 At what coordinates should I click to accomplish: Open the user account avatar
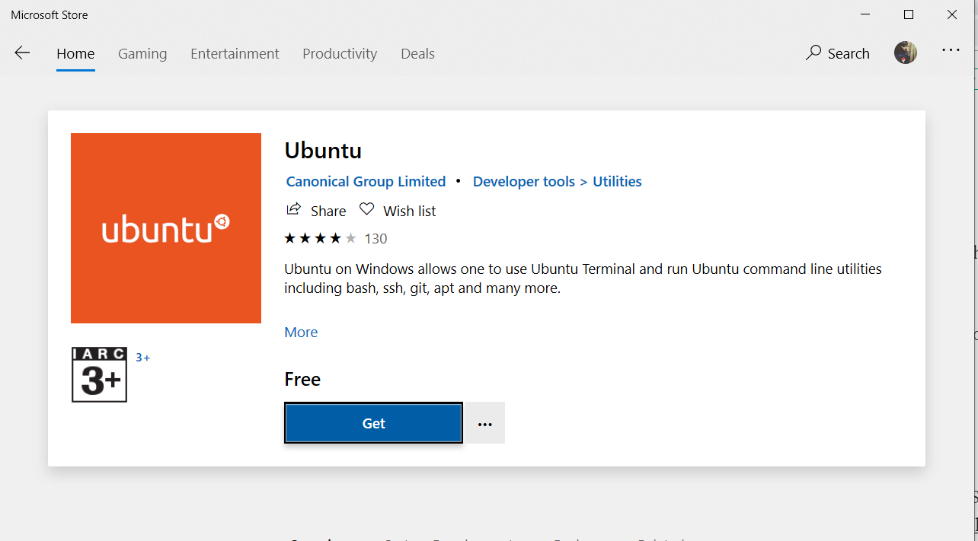[906, 53]
